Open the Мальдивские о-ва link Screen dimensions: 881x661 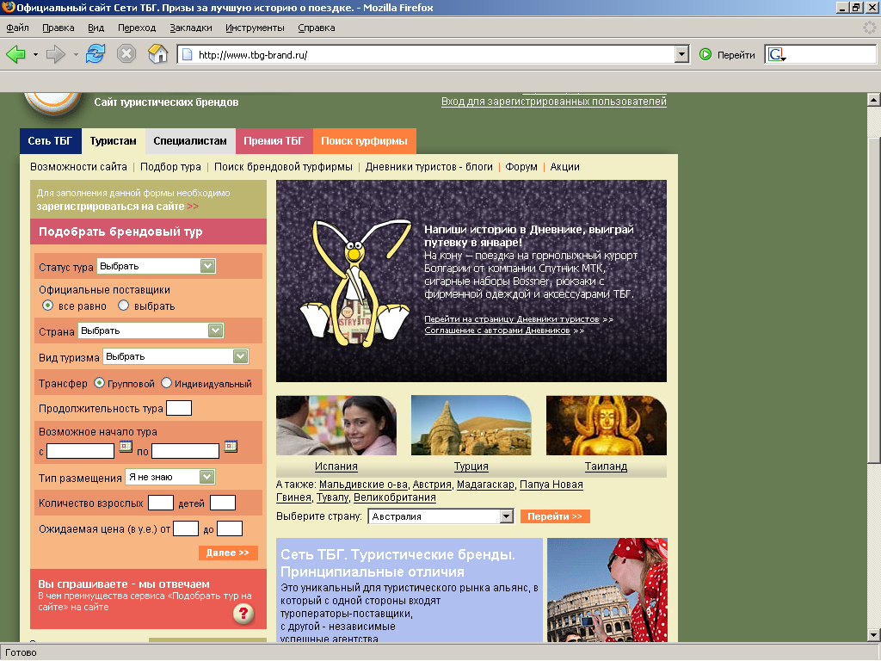click(x=364, y=484)
